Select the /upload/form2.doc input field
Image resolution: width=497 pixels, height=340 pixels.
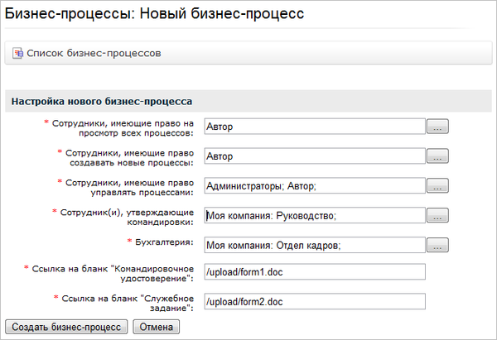pyautogui.click(x=313, y=301)
